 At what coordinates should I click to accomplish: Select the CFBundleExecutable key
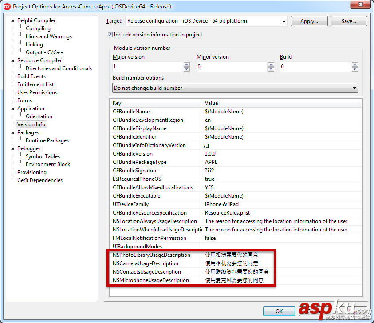click(137, 196)
